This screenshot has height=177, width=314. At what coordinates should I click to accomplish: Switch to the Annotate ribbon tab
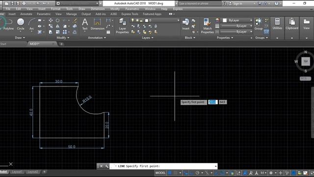pyautogui.click(x=26, y=14)
